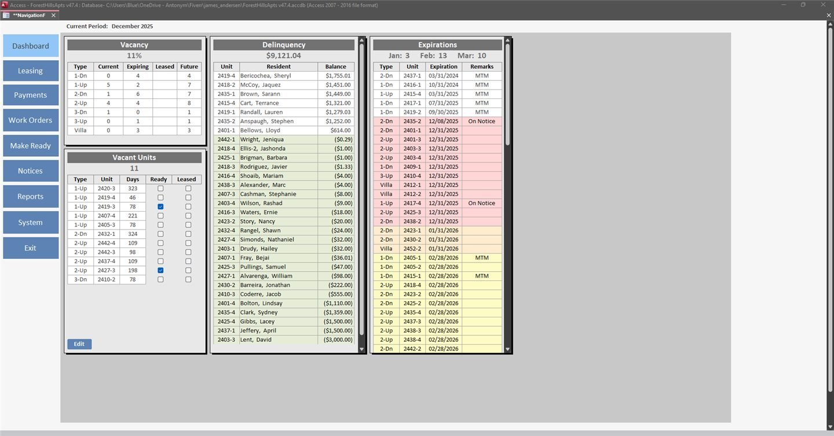834x436 pixels.
Task: Open the Dashboard navigation button
Action: click(x=31, y=46)
